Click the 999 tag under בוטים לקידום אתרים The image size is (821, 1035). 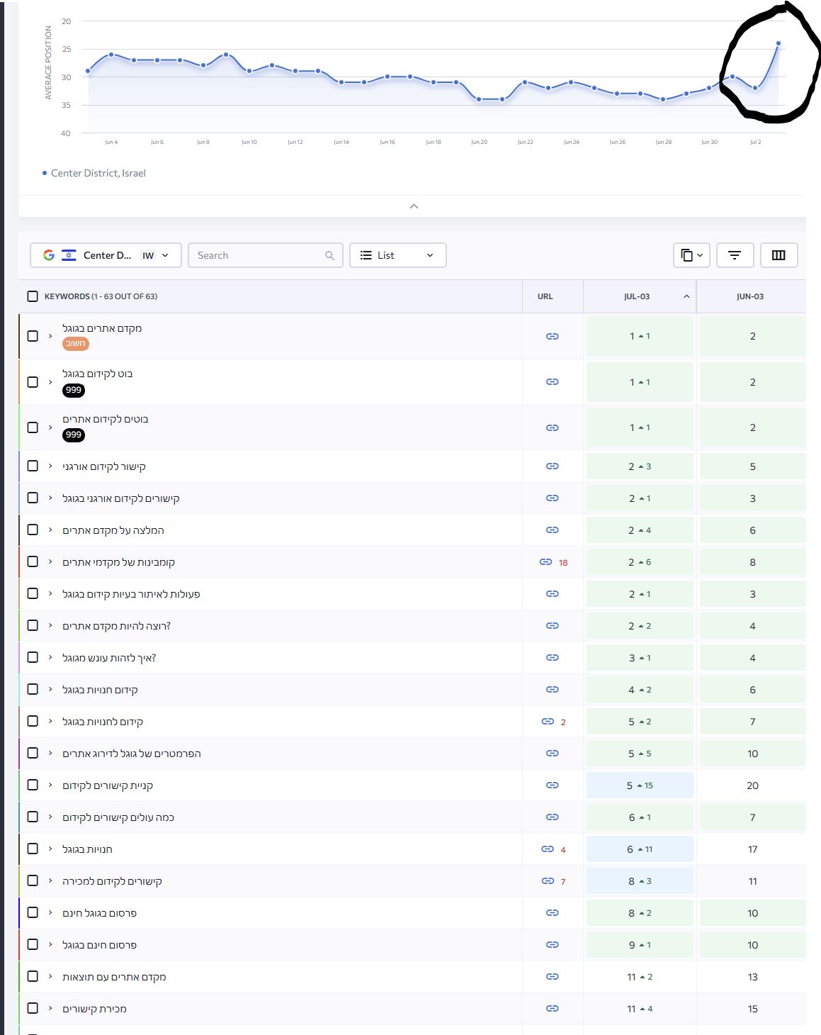[74, 435]
